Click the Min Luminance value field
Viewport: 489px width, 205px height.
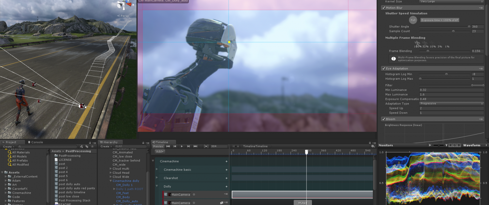click(x=452, y=90)
